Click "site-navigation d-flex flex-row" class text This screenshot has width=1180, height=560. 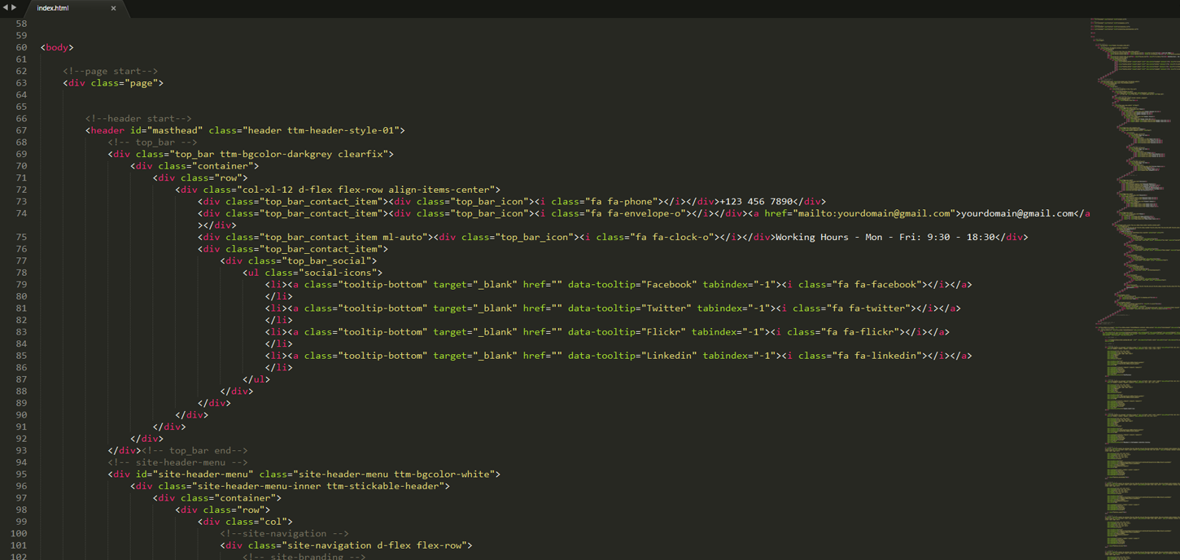(374, 545)
